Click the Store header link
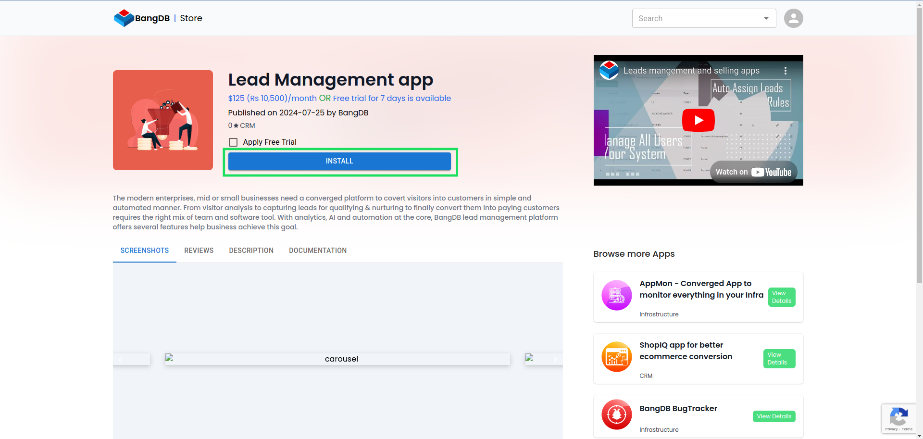Screen dimensions: 923x439 pyautogui.click(x=191, y=18)
